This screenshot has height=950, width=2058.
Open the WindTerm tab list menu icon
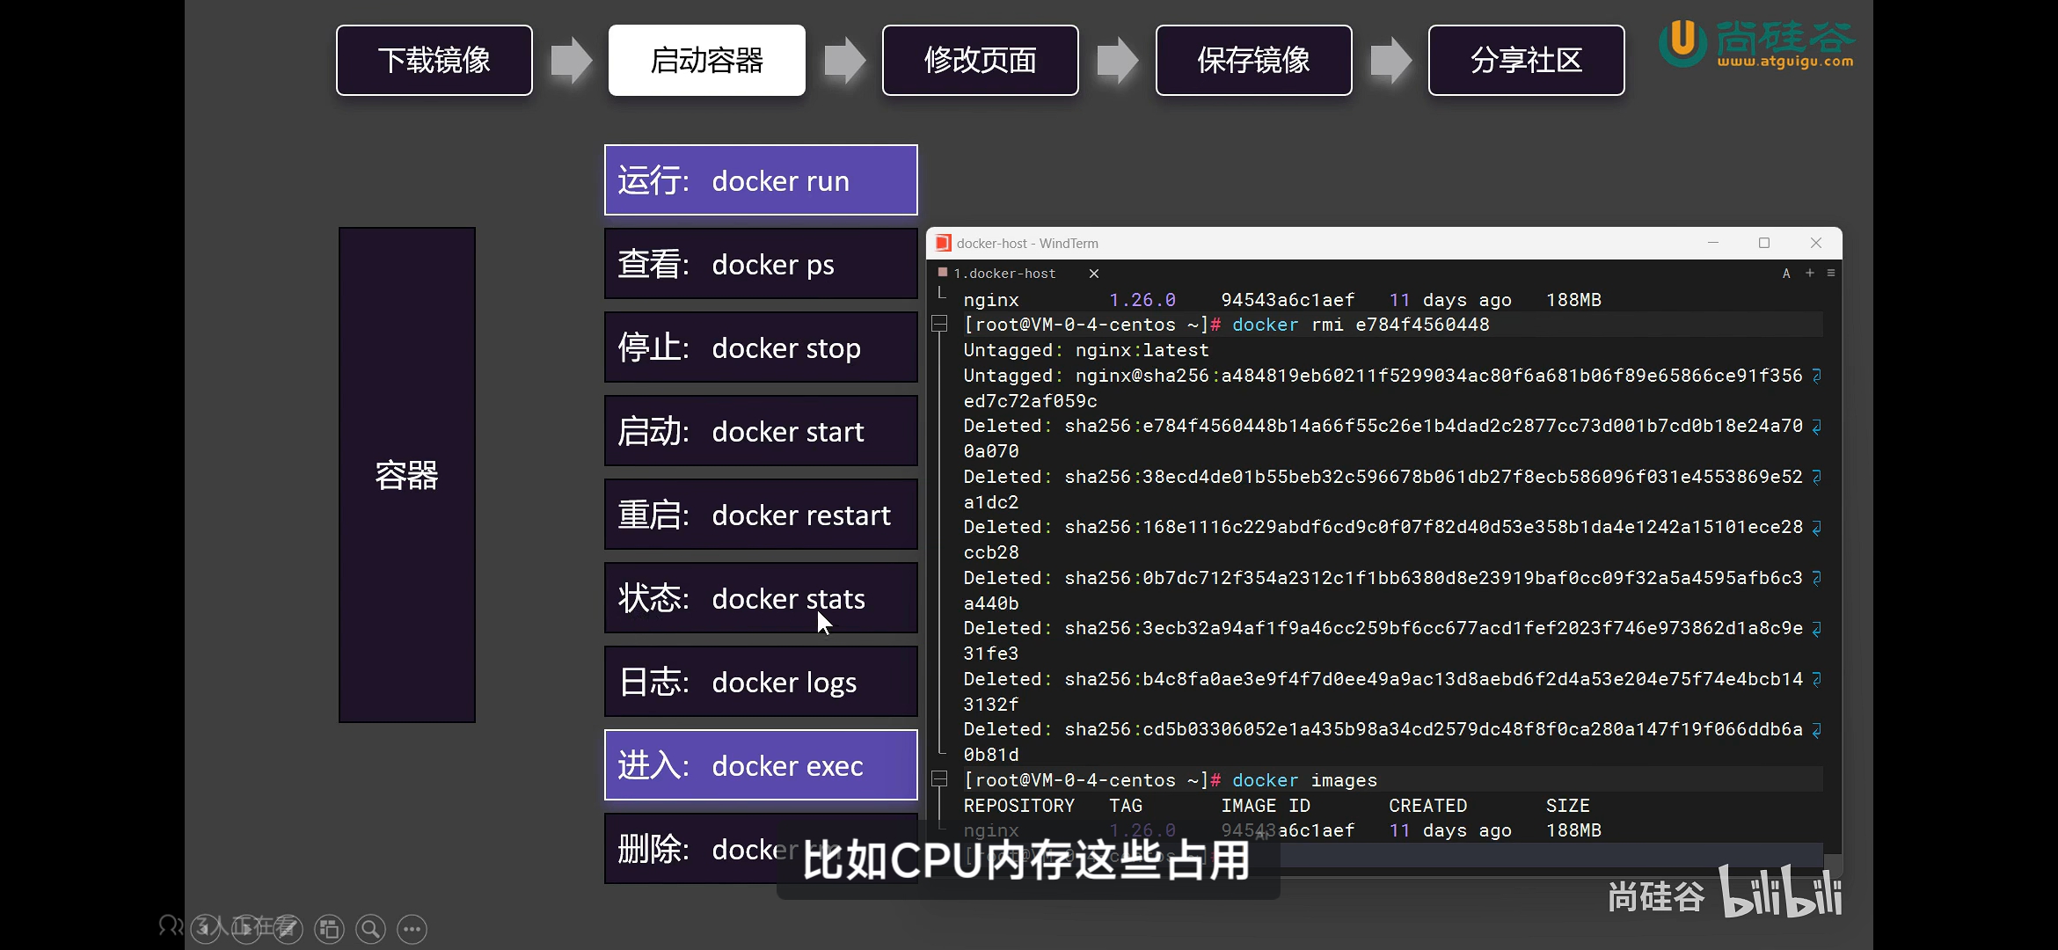click(1831, 274)
